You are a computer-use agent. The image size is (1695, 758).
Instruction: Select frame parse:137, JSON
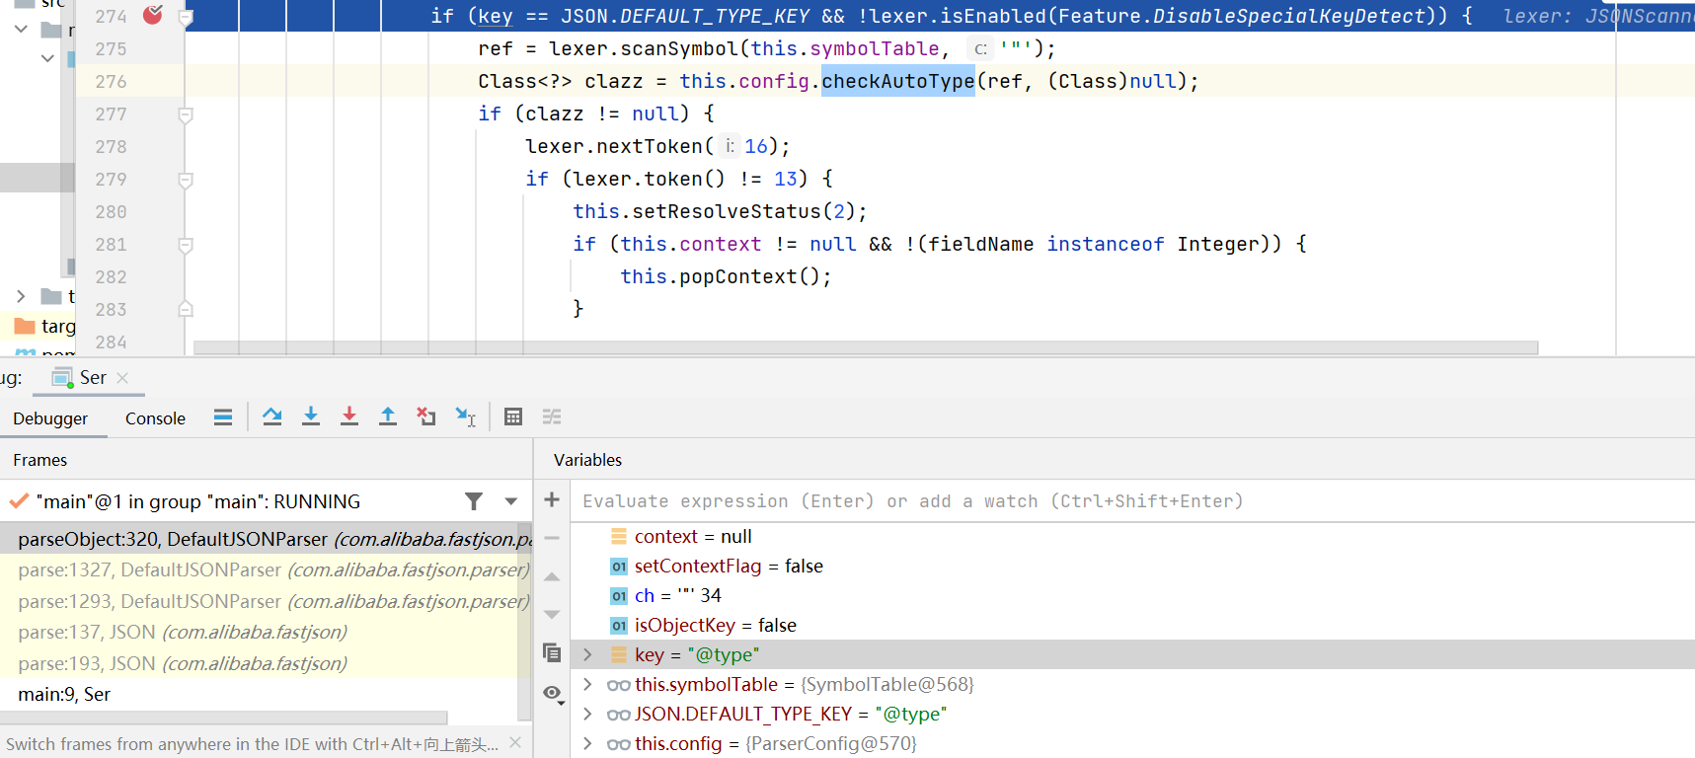click(x=259, y=632)
